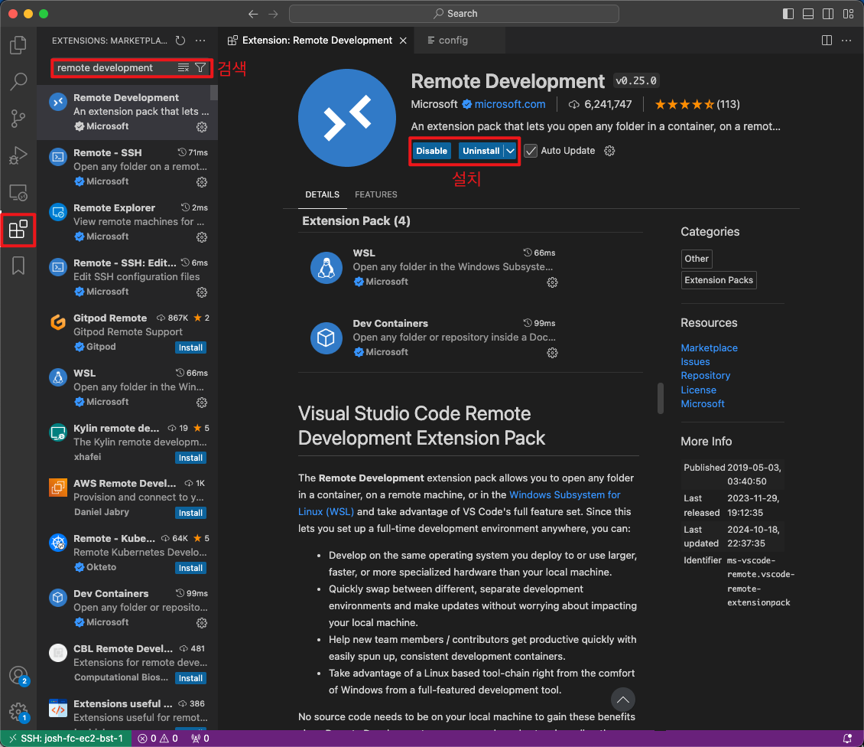Go forward with navigation arrow
This screenshot has height=747, width=864.
tap(273, 14)
